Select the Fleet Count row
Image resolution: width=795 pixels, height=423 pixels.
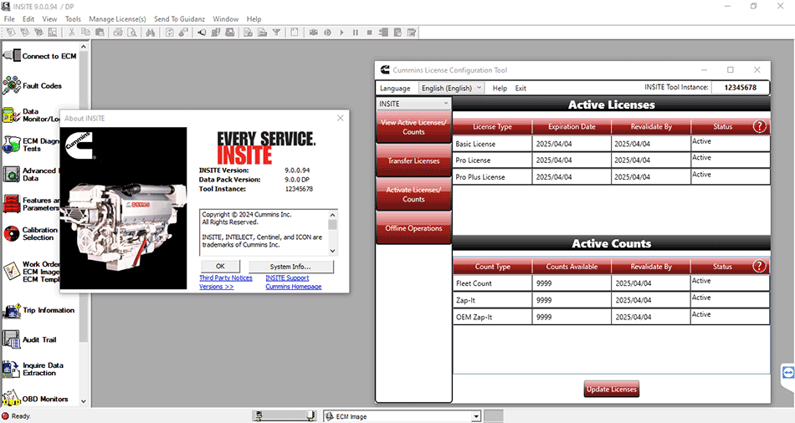click(x=612, y=283)
